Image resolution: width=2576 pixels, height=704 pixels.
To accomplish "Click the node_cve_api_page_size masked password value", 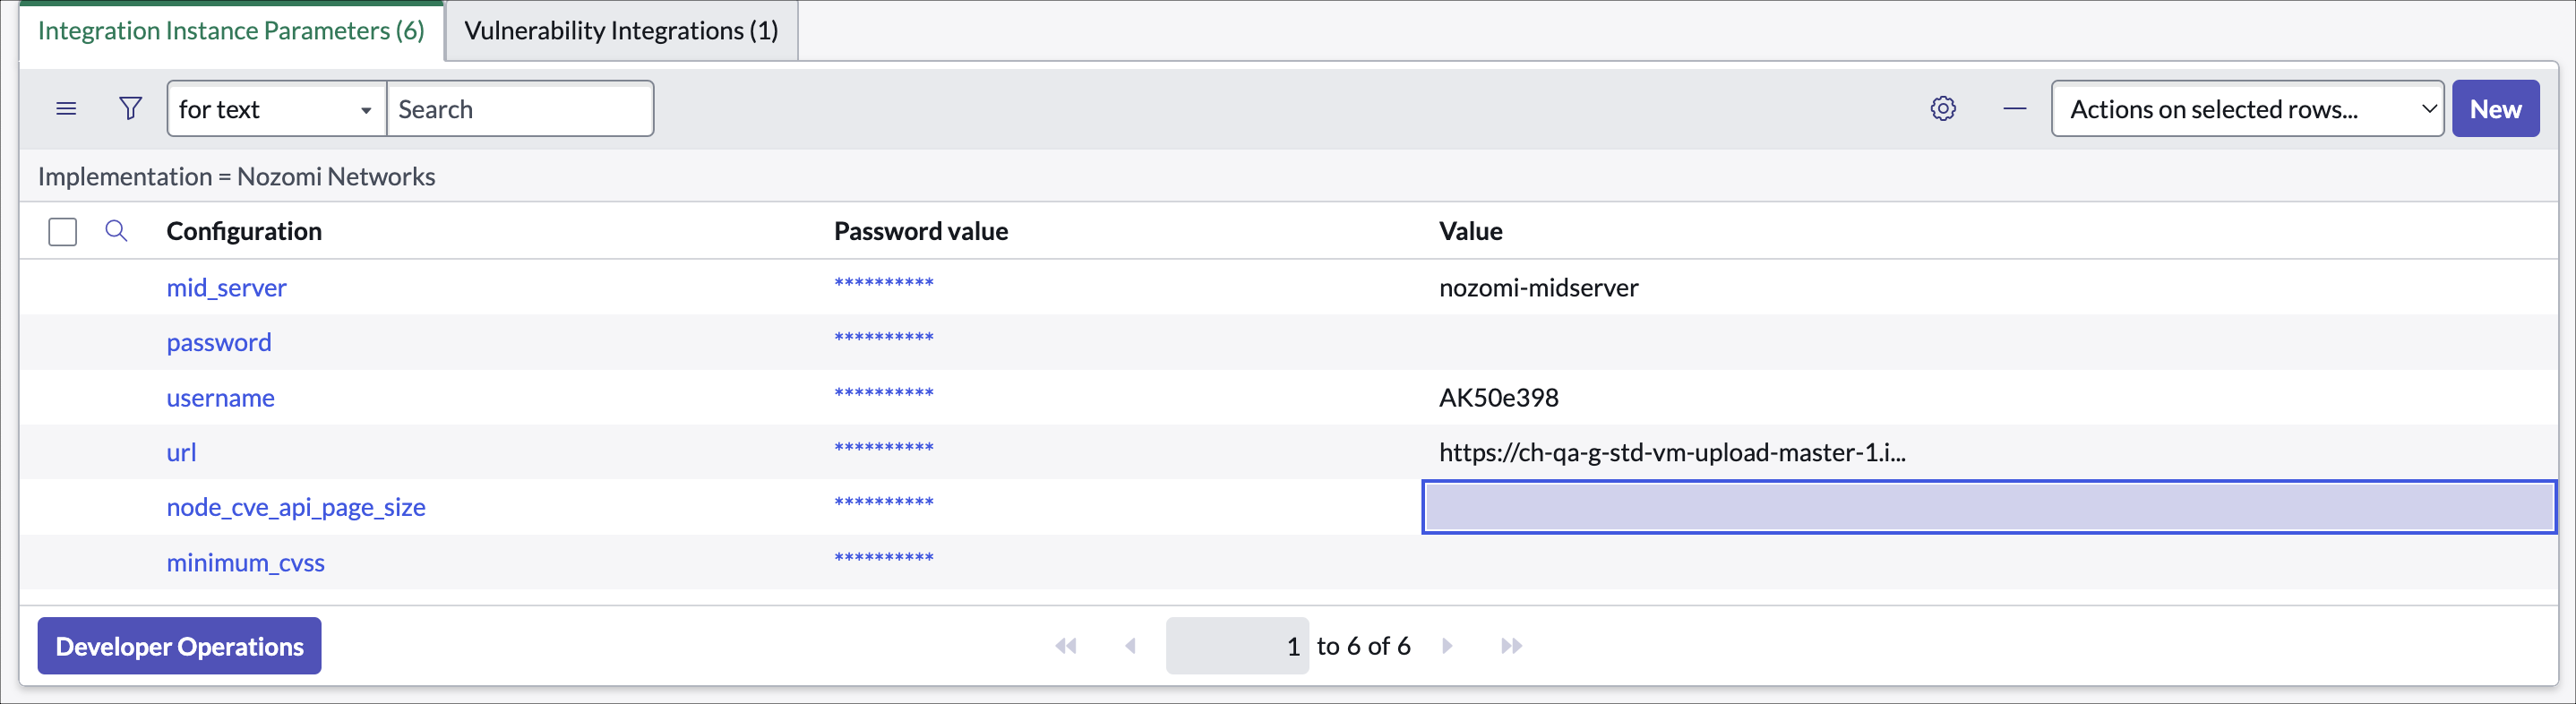I will [x=884, y=504].
